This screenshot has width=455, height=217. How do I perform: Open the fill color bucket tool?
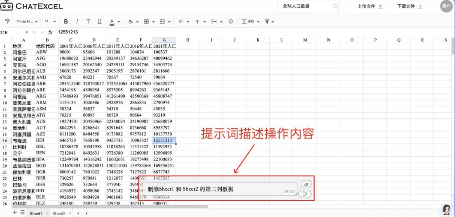click(130, 21)
